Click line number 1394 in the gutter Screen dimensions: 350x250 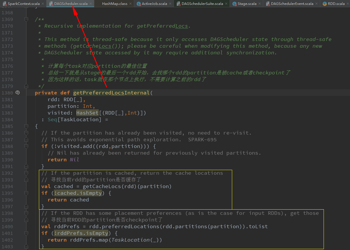(7, 186)
